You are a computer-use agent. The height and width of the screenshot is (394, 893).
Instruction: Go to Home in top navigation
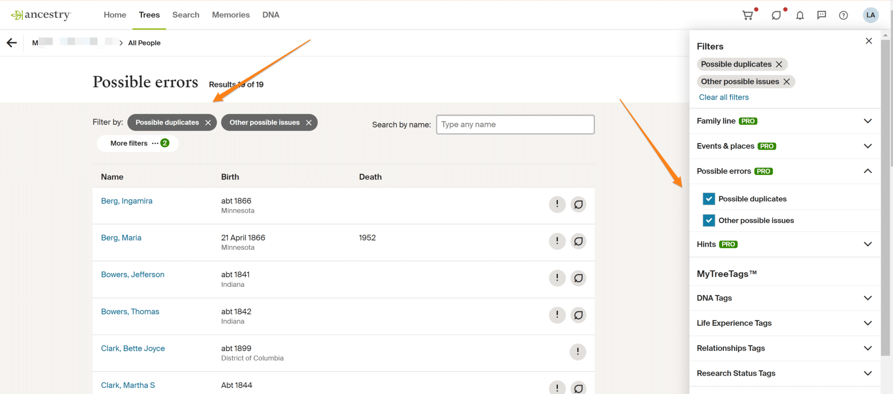click(115, 15)
